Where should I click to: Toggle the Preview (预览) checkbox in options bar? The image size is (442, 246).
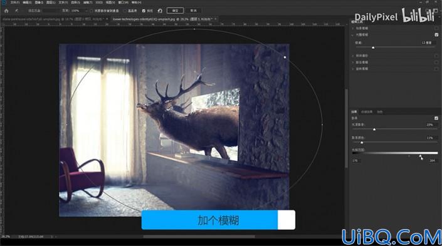[144, 11]
